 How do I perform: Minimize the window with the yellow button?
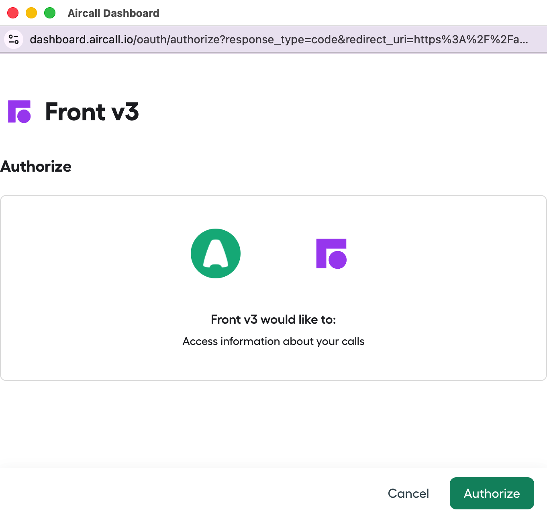click(x=31, y=13)
